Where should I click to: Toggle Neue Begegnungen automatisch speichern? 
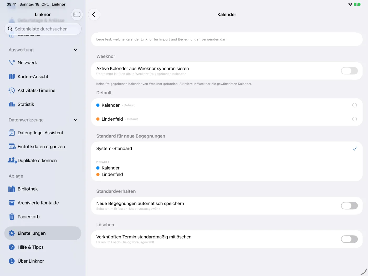(x=349, y=206)
